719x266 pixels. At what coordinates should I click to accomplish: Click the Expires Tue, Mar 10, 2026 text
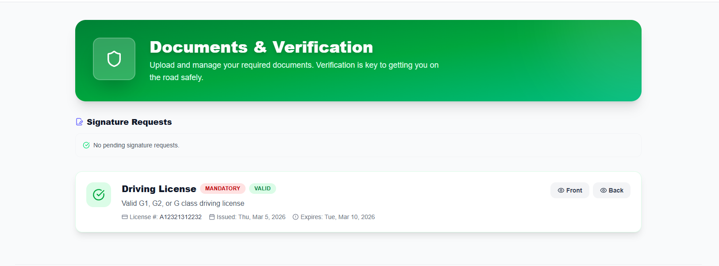click(338, 217)
